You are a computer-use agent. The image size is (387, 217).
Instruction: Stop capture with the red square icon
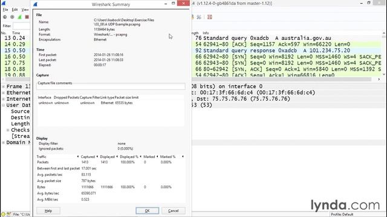coord(27,17)
